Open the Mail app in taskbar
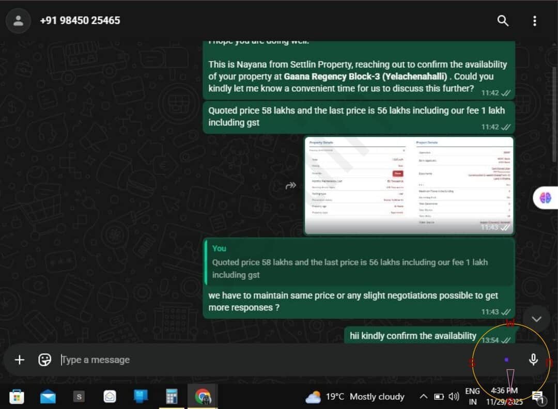The width and height of the screenshot is (558, 409). tap(48, 397)
